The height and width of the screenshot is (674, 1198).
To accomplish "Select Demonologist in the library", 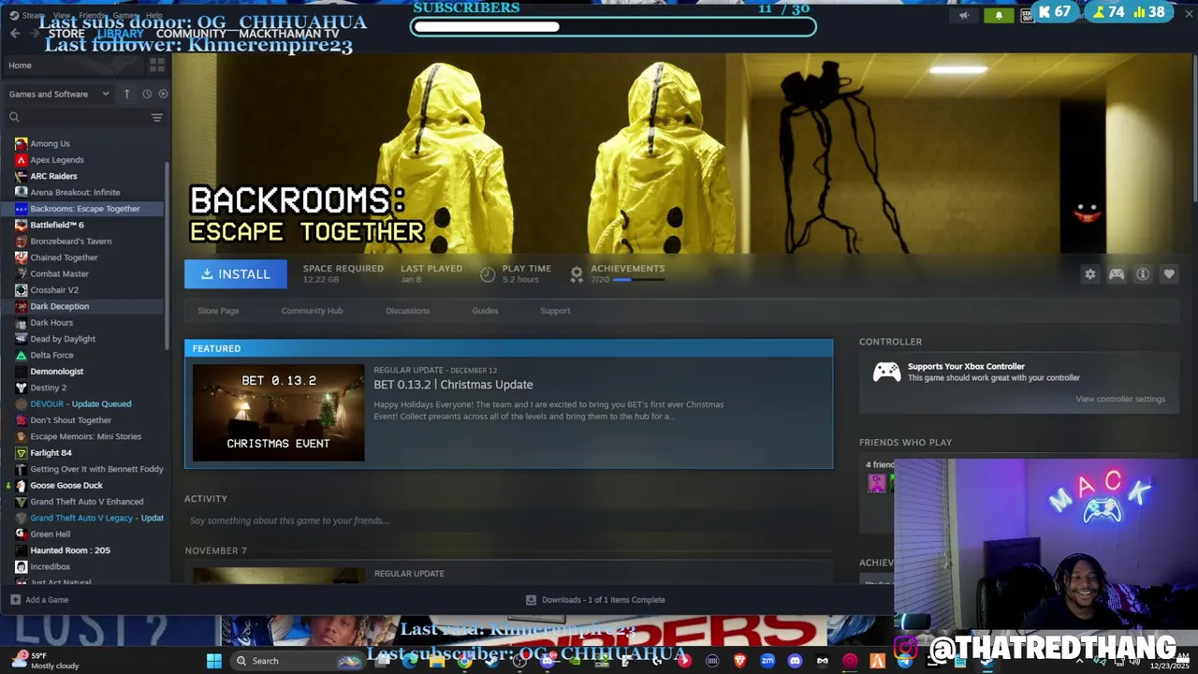I will [56, 372].
